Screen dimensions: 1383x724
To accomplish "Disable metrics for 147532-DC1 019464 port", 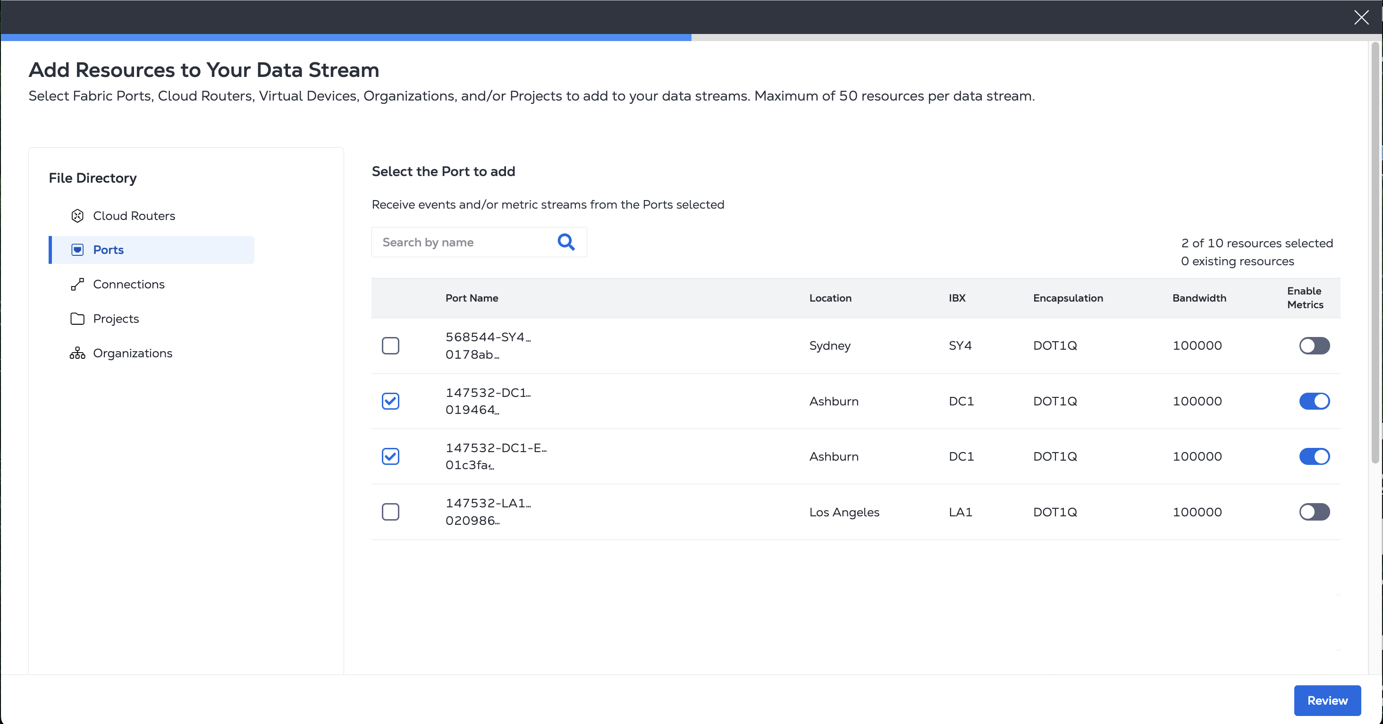I will pos(1314,401).
